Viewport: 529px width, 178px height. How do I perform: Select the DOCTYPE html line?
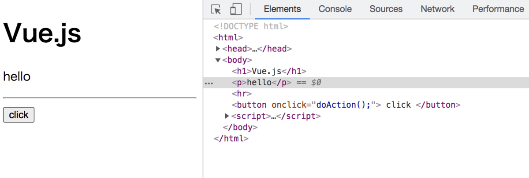(x=251, y=26)
